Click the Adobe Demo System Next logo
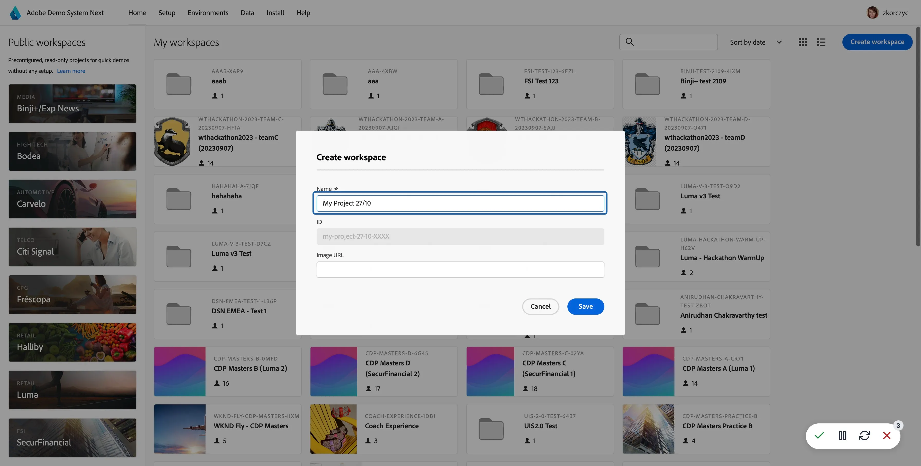921x466 pixels. point(15,13)
